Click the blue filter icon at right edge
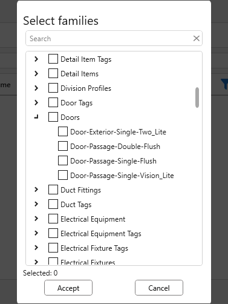 coord(225,84)
